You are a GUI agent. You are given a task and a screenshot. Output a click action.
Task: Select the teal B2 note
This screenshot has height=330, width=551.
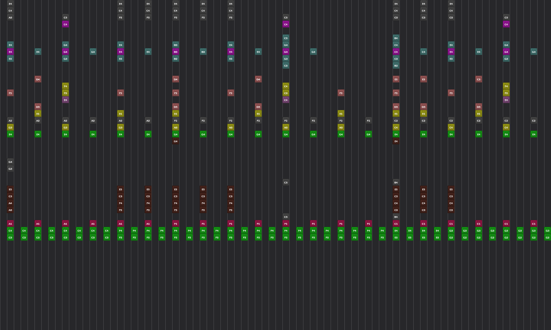[396, 65]
